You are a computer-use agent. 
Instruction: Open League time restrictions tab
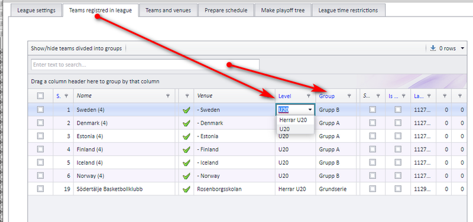[348, 10]
